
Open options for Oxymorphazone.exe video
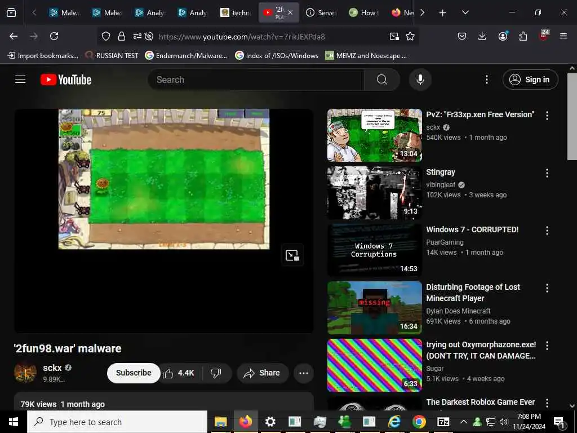click(x=547, y=346)
